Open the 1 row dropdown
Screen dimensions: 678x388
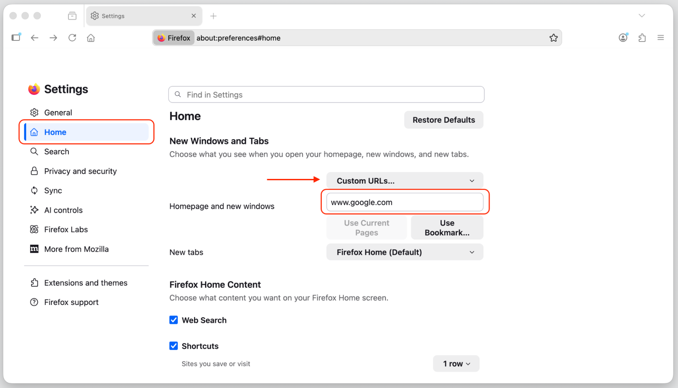point(456,364)
